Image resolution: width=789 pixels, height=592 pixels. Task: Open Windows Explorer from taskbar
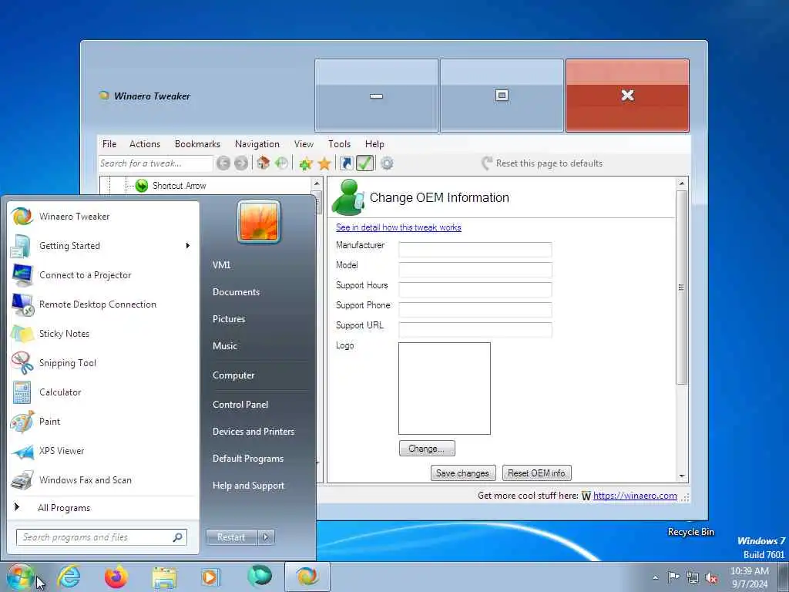click(164, 577)
